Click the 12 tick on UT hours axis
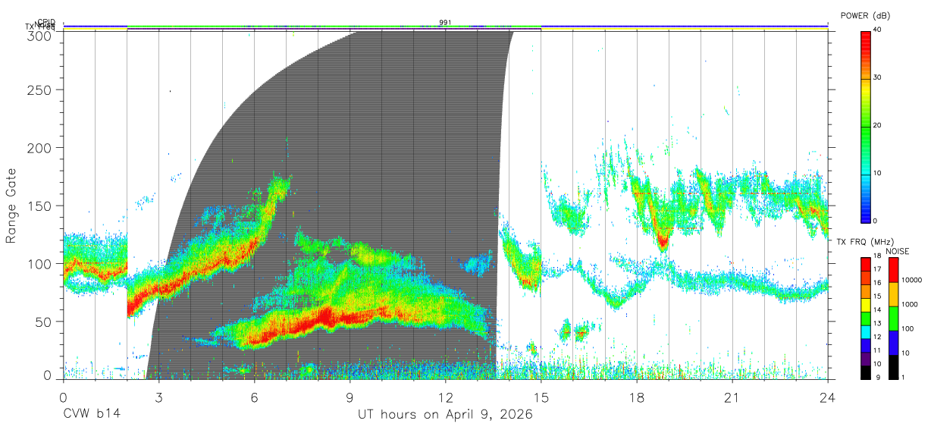 point(445,397)
